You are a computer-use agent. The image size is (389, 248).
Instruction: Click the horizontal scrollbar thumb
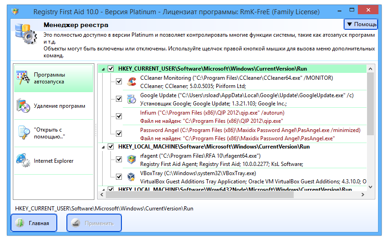click(200, 195)
